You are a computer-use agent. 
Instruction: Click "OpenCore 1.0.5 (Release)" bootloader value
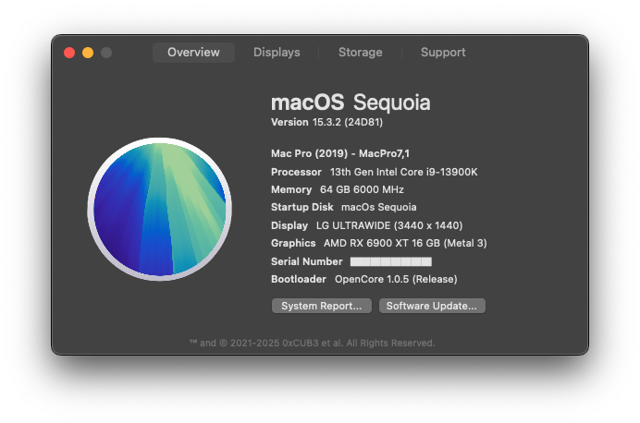(396, 279)
